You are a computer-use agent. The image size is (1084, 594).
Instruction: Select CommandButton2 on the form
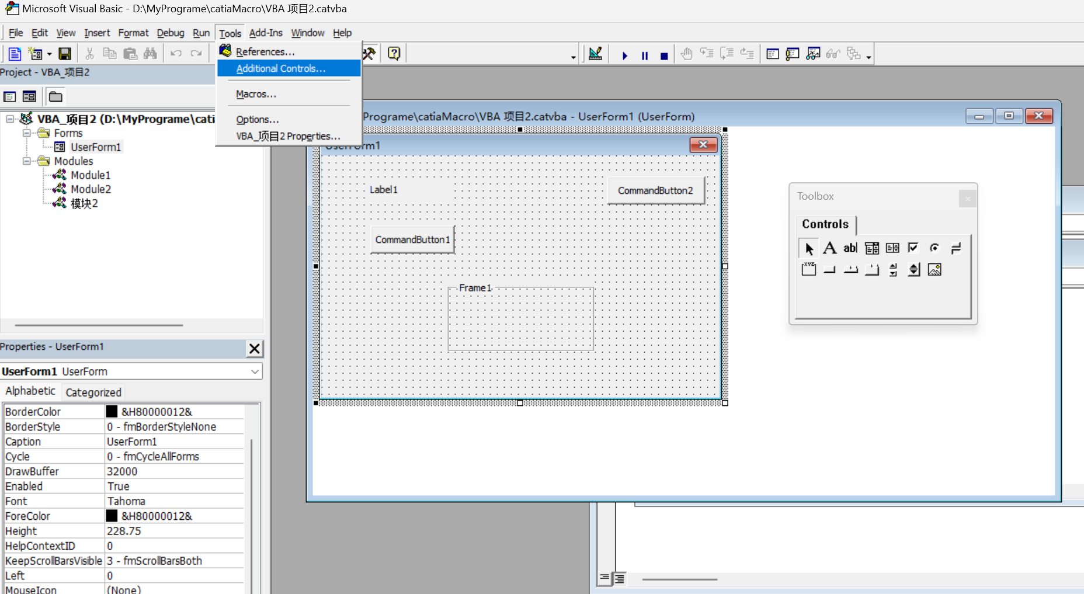(x=655, y=190)
